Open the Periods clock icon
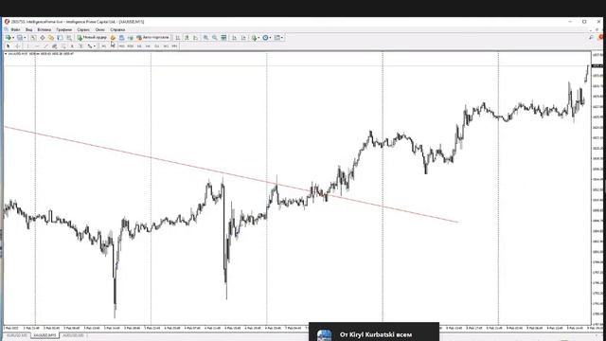606x341 pixels. point(265,38)
